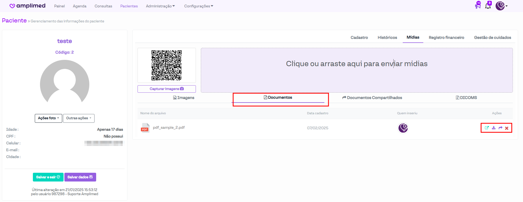Image resolution: width=523 pixels, height=202 pixels.
Task: Open the notifications bell
Action: click(488, 6)
